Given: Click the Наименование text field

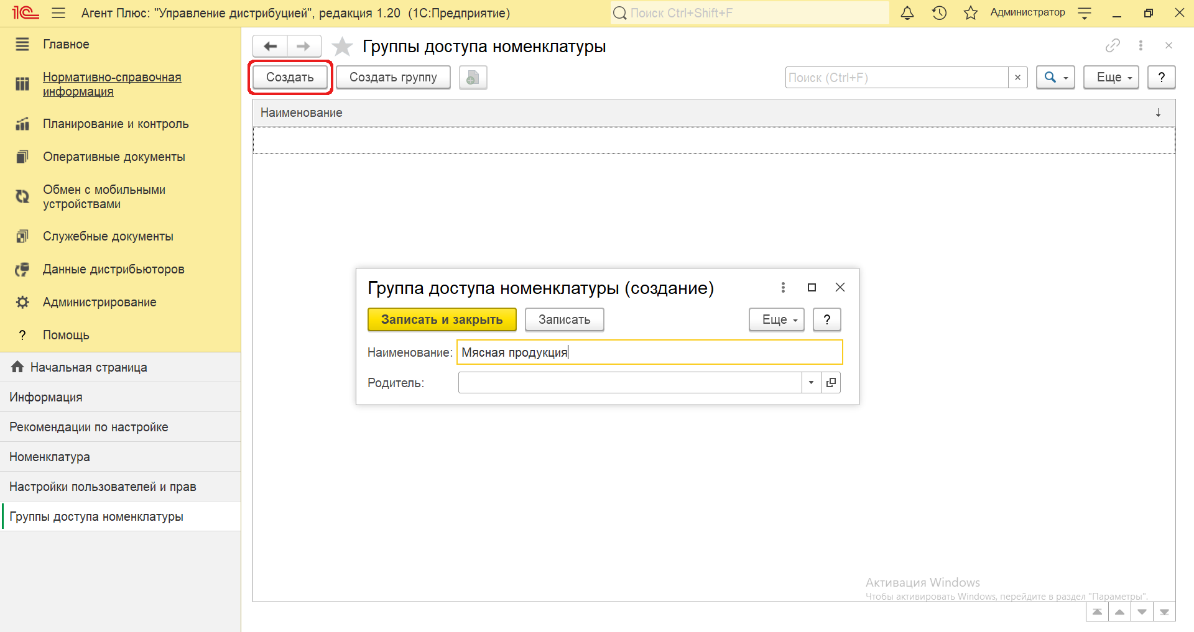Looking at the screenshot, I should coord(649,352).
